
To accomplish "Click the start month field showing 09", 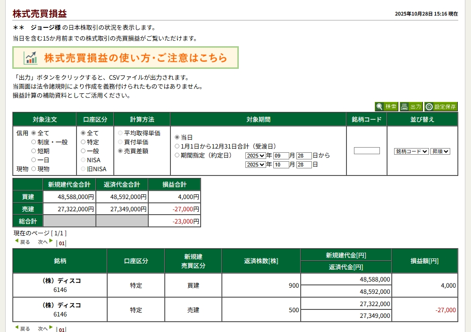I will (x=281, y=156).
